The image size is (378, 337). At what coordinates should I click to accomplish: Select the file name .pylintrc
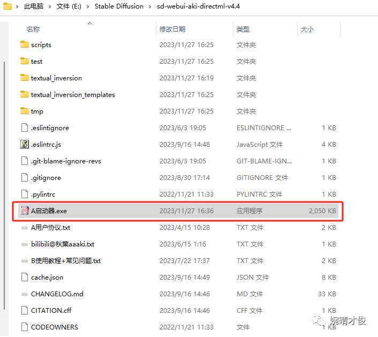pos(43,194)
